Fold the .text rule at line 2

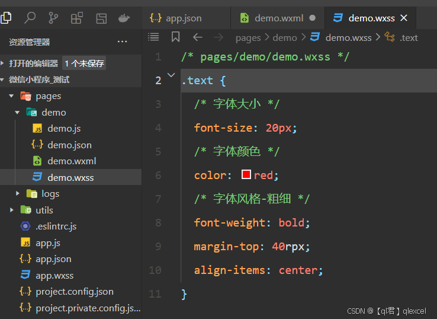coord(171,75)
